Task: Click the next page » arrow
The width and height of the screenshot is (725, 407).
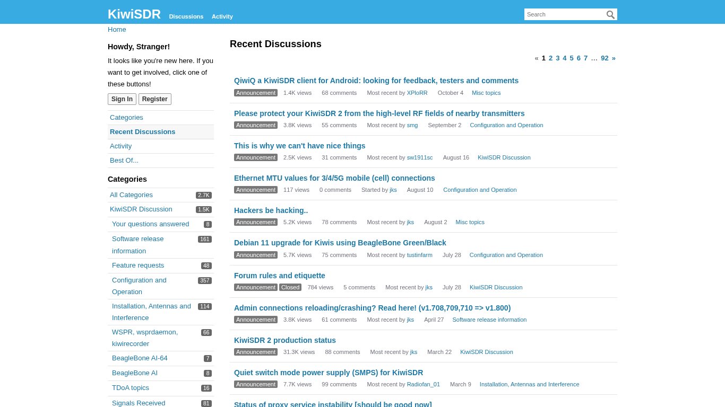Action: pos(614,58)
